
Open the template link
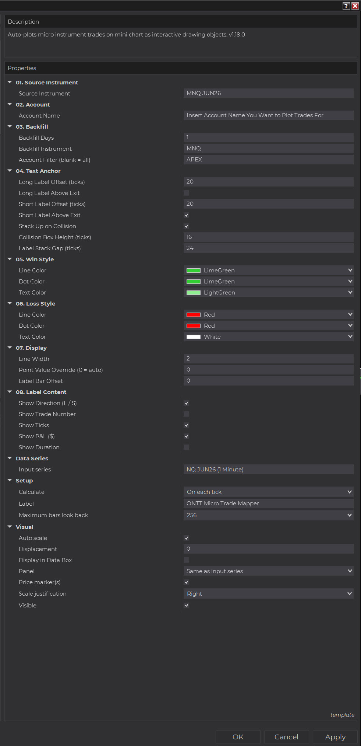pyautogui.click(x=342, y=715)
